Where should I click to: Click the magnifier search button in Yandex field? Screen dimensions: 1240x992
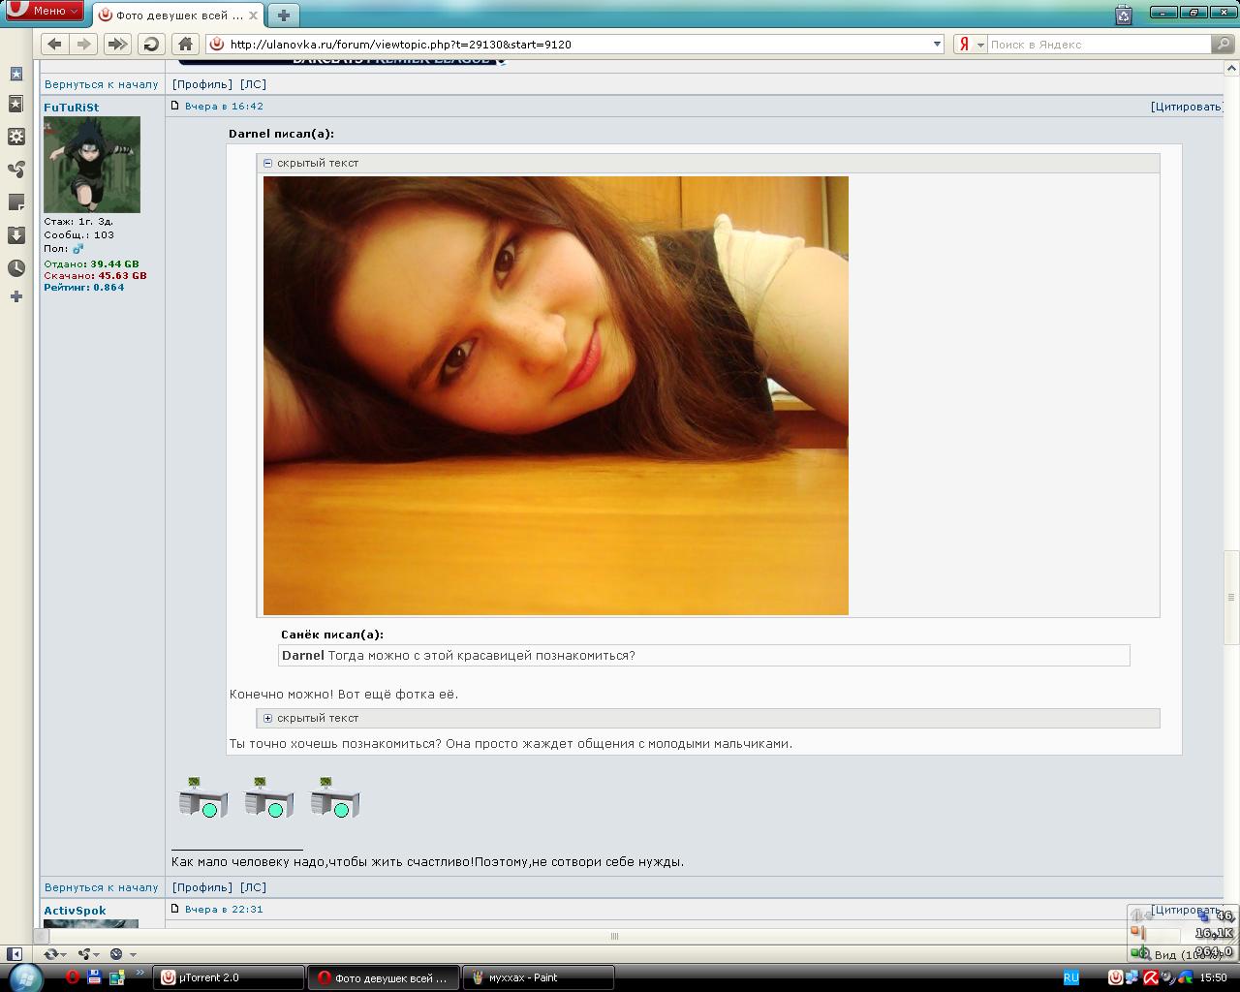point(1224,44)
